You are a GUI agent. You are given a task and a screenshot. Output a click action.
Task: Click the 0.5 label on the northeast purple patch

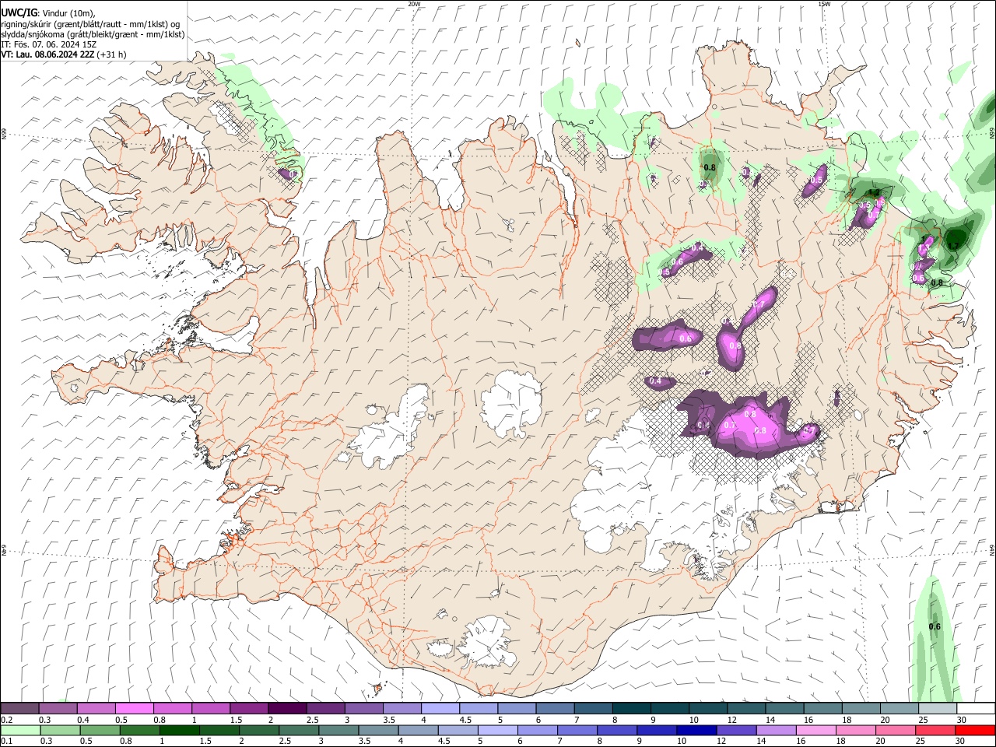[x=816, y=180]
